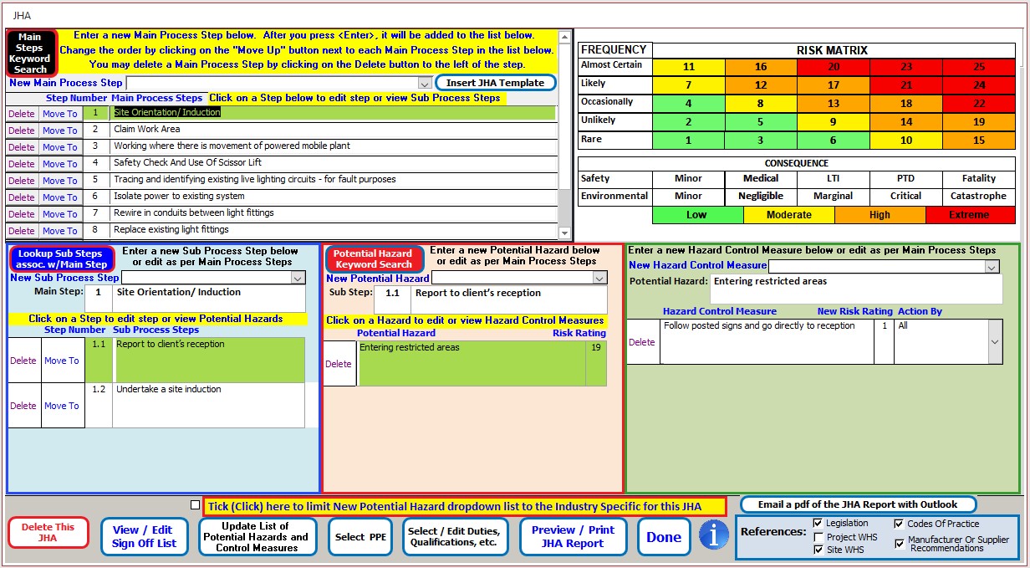The width and height of the screenshot is (1030, 568).
Task: Tick the industry-specific hazard limit checkbox
Action: click(x=195, y=505)
